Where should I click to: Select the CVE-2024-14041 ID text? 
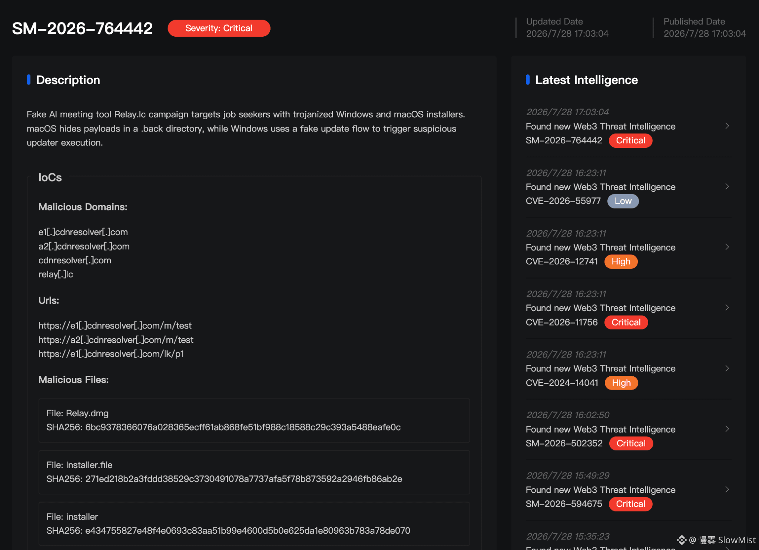pos(562,383)
